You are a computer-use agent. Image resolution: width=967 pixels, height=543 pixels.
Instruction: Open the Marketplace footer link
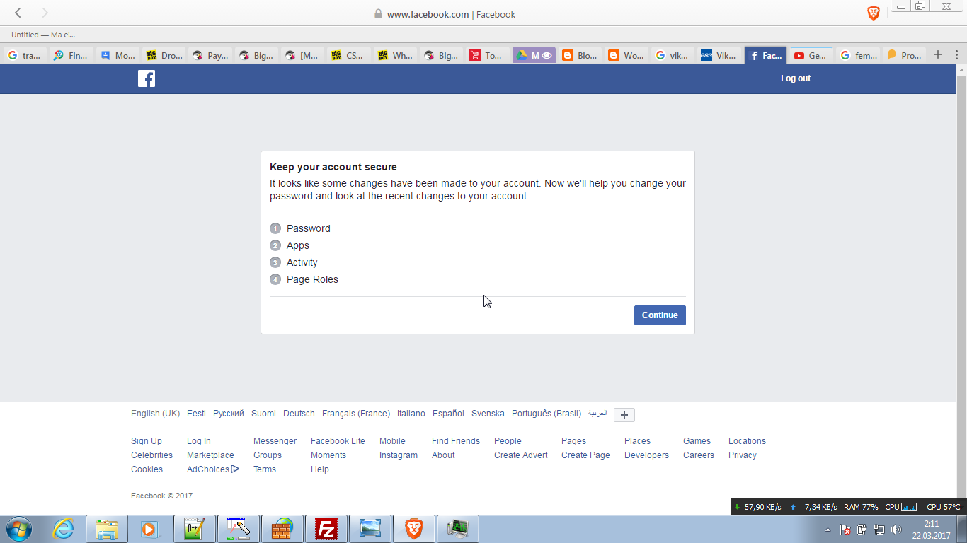(210, 455)
